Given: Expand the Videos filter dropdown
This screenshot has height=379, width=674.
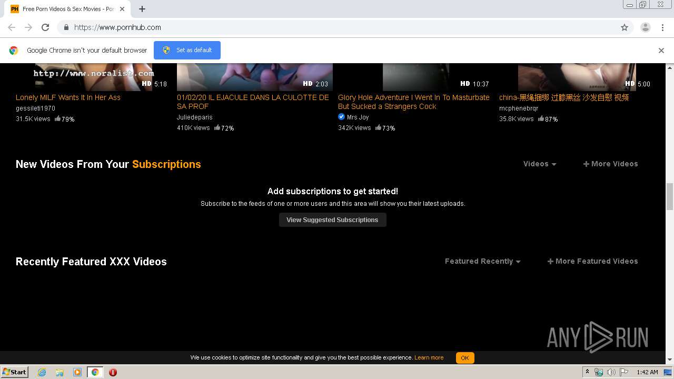Looking at the screenshot, I should 540,164.
